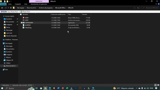Open Acceso rápido in navigation pane
Viewport: 160px width, 90px height.
[x=9, y=16]
